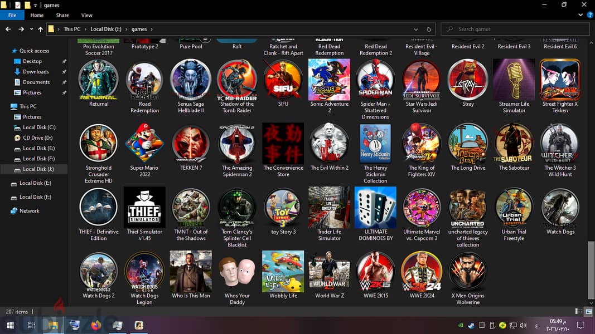Open the Road Redemption game icon

point(144,80)
